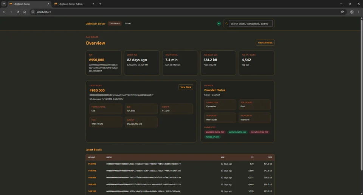The image size is (363, 195).
Task: Click the green connection status indicator icon
Action: (x=219, y=23)
